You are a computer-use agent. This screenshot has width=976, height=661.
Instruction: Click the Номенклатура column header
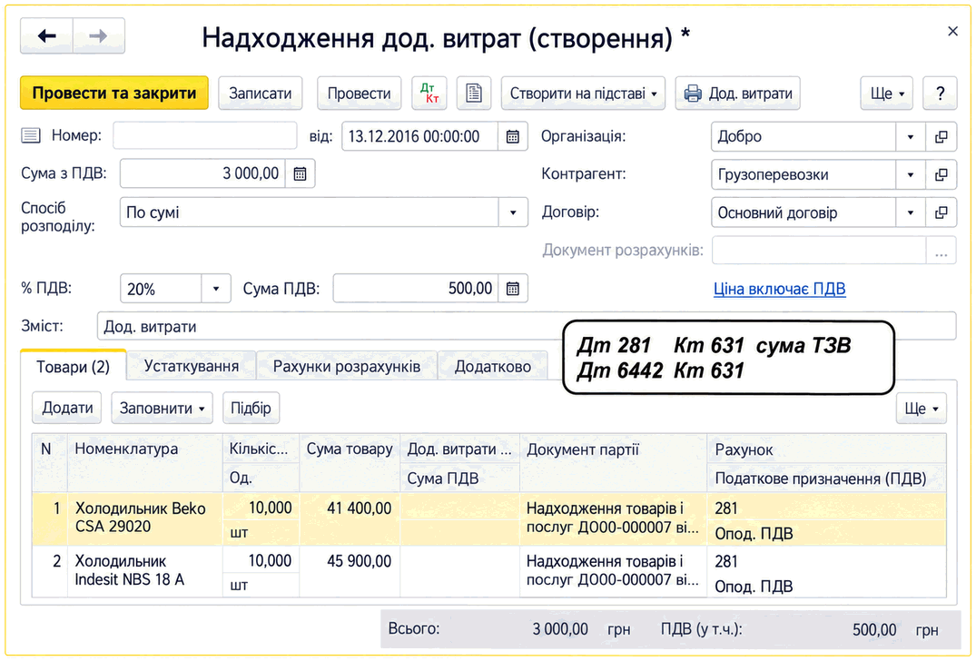coord(144,462)
